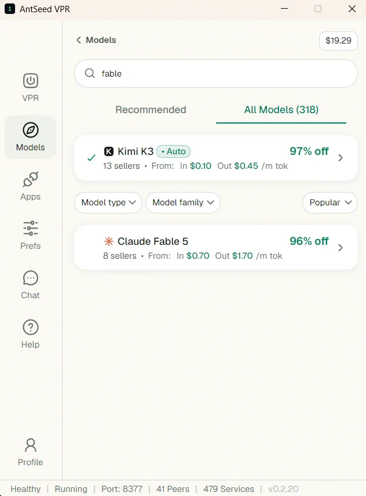The width and height of the screenshot is (366, 496).
Task: Open the Help question mark icon
Action: [x=31, y=327]
